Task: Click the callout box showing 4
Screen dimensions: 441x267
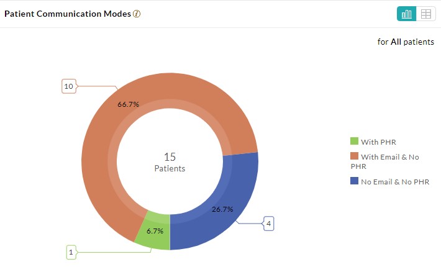Action: pyautogui.click(x=268, y=222)
